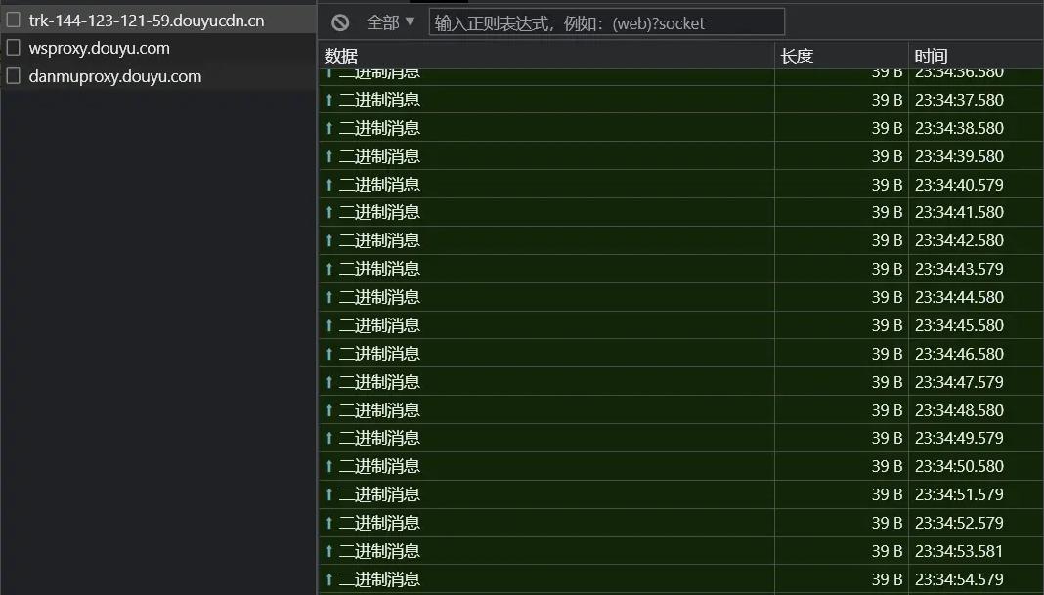The height and width of the screenshot is (595, 1044).
Task: Click the outgoing arrow icon at 23:34:42.580
Action: tap(328, 240)
